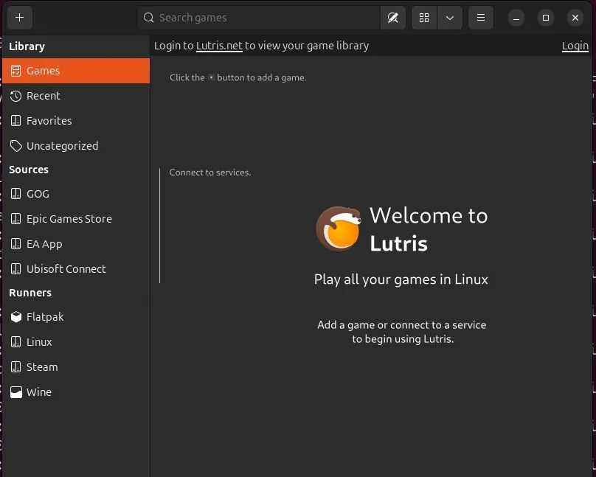Select the Steam runner
596x477 pixels.
point(76,367)
